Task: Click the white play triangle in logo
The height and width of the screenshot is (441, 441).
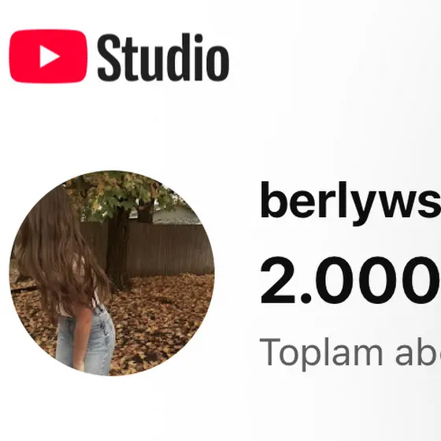Action: pos(49,56)
